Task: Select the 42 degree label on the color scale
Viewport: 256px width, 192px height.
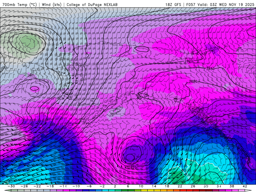Action: tap(245, 186)
